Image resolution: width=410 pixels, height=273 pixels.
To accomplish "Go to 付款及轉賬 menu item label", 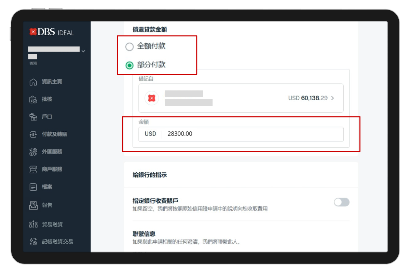I will (54, 134).
